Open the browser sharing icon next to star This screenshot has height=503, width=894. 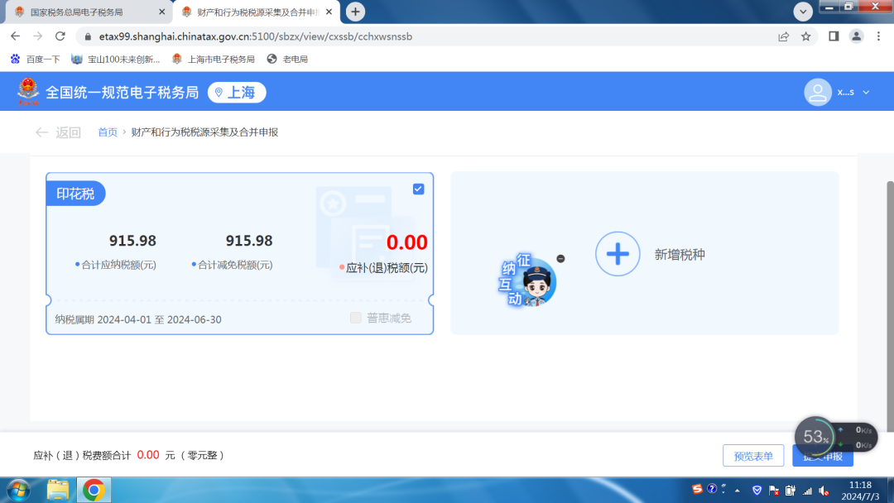click(x=783, y=36)
